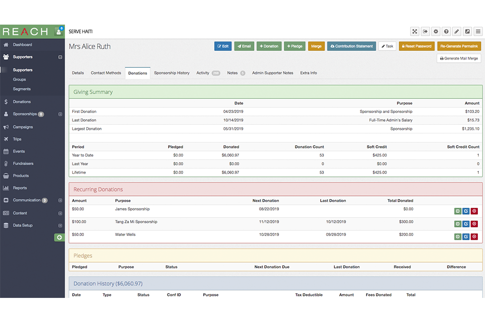Image resolution: width=485 pixels, height=323 pixels.
Task: Collapse the sidebar with green arrow button
Action: point(59,237)
